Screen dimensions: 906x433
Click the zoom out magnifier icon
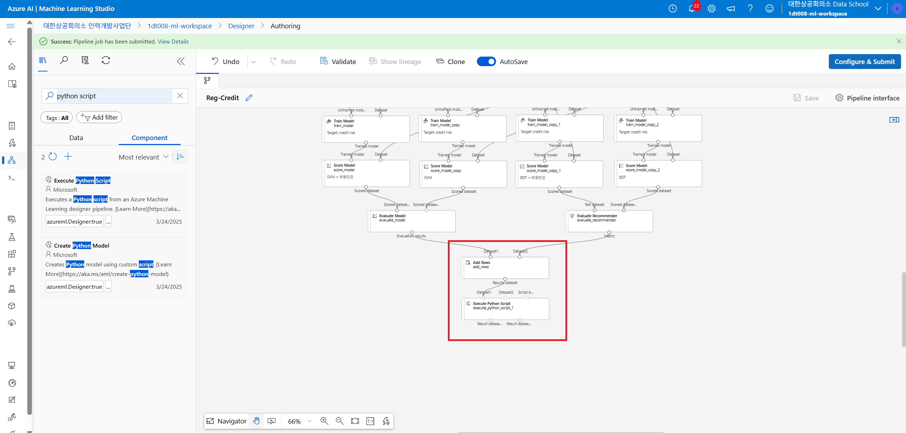tap(340, 421)
